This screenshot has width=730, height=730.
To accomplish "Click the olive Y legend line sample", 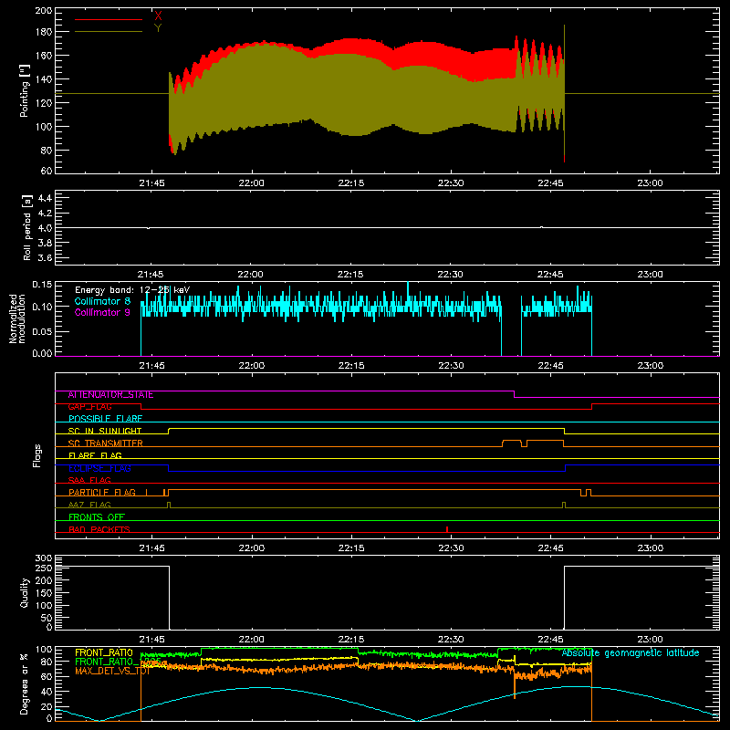I will pos(109,32).
